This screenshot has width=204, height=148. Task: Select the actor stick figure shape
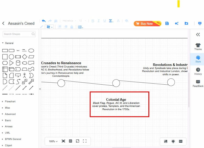(x=24, y=75)
